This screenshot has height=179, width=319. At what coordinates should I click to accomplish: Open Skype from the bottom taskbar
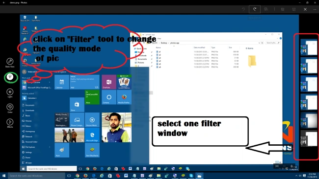click(x=191, y=176)
